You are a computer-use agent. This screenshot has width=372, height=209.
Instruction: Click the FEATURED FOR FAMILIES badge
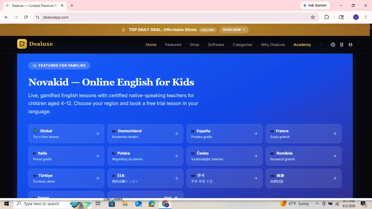[x=59, y=66]
